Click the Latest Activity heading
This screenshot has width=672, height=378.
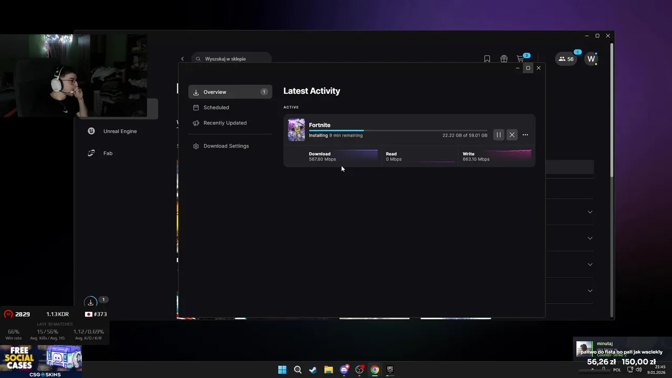point(311,91)
